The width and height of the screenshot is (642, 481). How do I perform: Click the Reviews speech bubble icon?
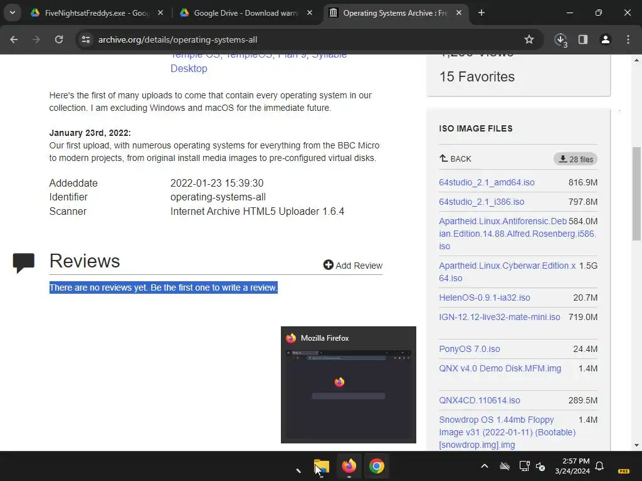click(x=24, y=263)
